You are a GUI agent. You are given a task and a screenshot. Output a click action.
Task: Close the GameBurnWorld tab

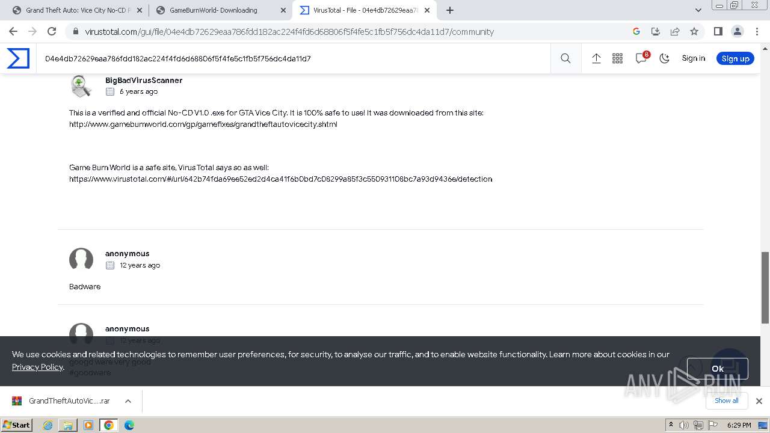click(x=283, y=10)
